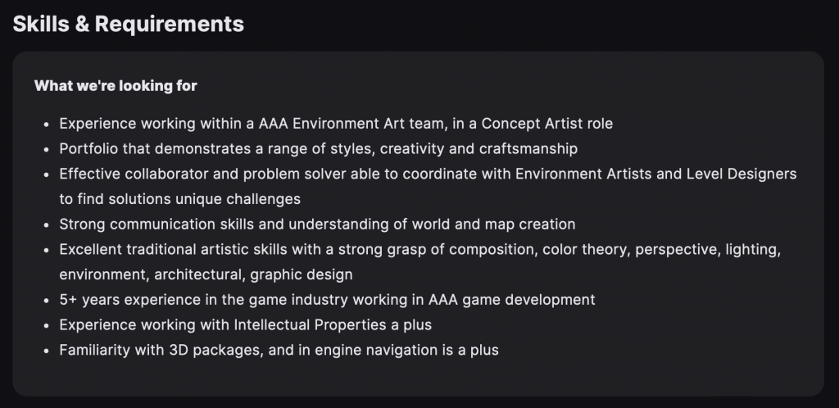Click the "environment, architectural, graphic design" line
This screenshot has width=839, height=408.
206,274
